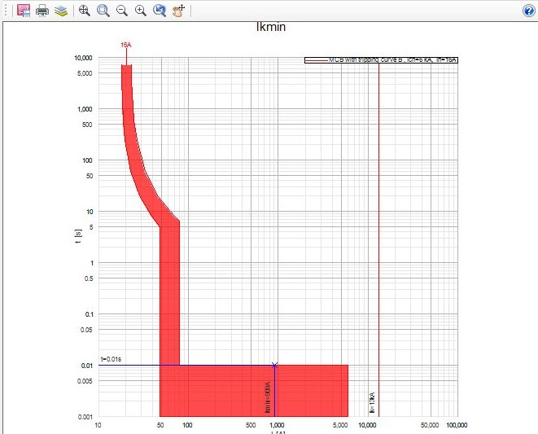Restore the previous zoom view
The width and height of the screenshot is (538, 434).
pos(160,11)
